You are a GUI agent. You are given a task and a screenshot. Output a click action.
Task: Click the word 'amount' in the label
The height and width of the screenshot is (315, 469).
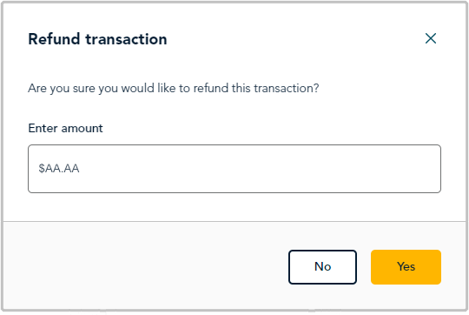(82, 129)
